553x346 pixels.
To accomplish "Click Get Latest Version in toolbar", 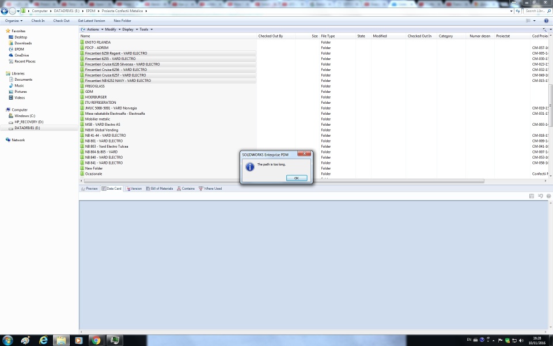I will pyautogui.click(x=92, y=21).
